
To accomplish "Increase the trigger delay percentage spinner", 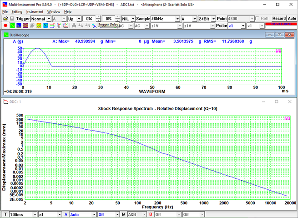I will coord(117,17).
